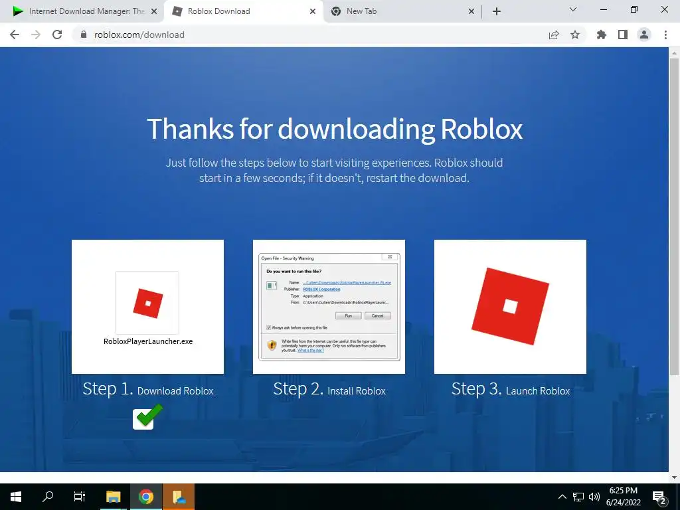Screen dimensions: 680x510
Task: Show hidden system tray icons
Action: point(562,497)
